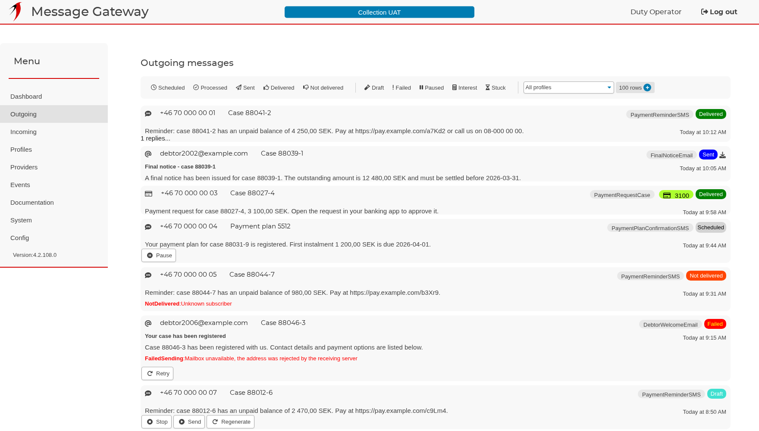Screen dimensions: 759x431
Task: Toggle the Failed status filter
Action: tap(401, 87)
